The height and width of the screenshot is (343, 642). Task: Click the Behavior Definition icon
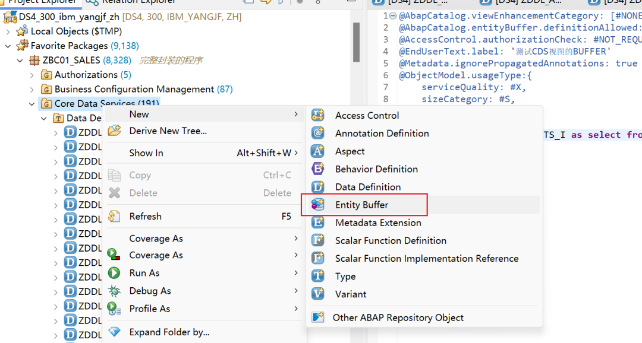point(317,169)
